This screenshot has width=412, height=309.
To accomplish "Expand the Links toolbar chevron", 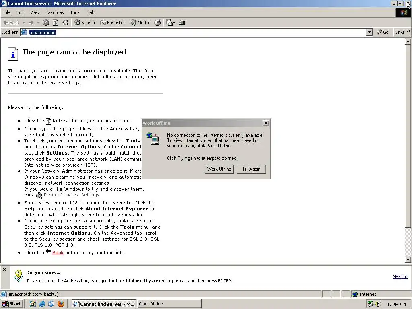I will coord(409,31).
